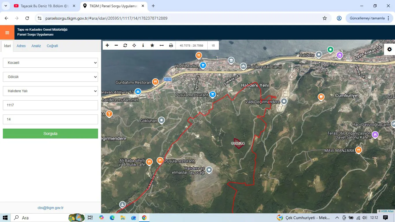
Task: Select the 1117/14 parcel label on map
Action: [238, 143]
